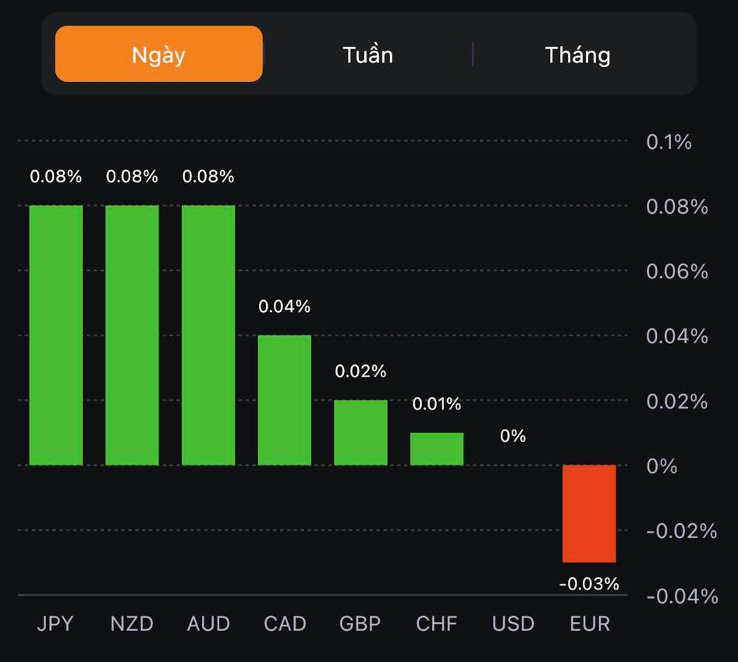Tap the USD 0% value label

coord(513,436)
